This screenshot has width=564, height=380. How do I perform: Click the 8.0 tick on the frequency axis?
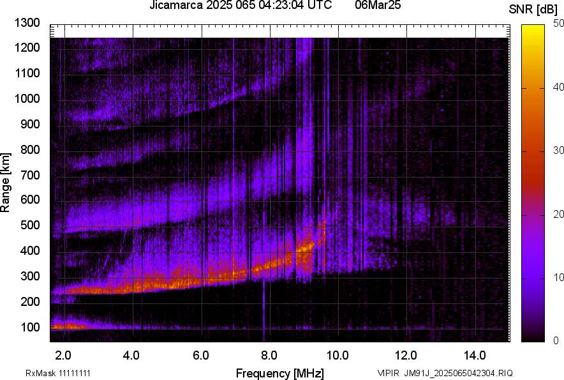click(270, 354)
